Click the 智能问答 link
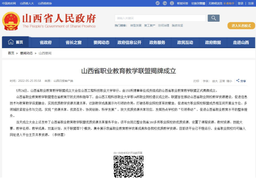 [x=182, y=3]
